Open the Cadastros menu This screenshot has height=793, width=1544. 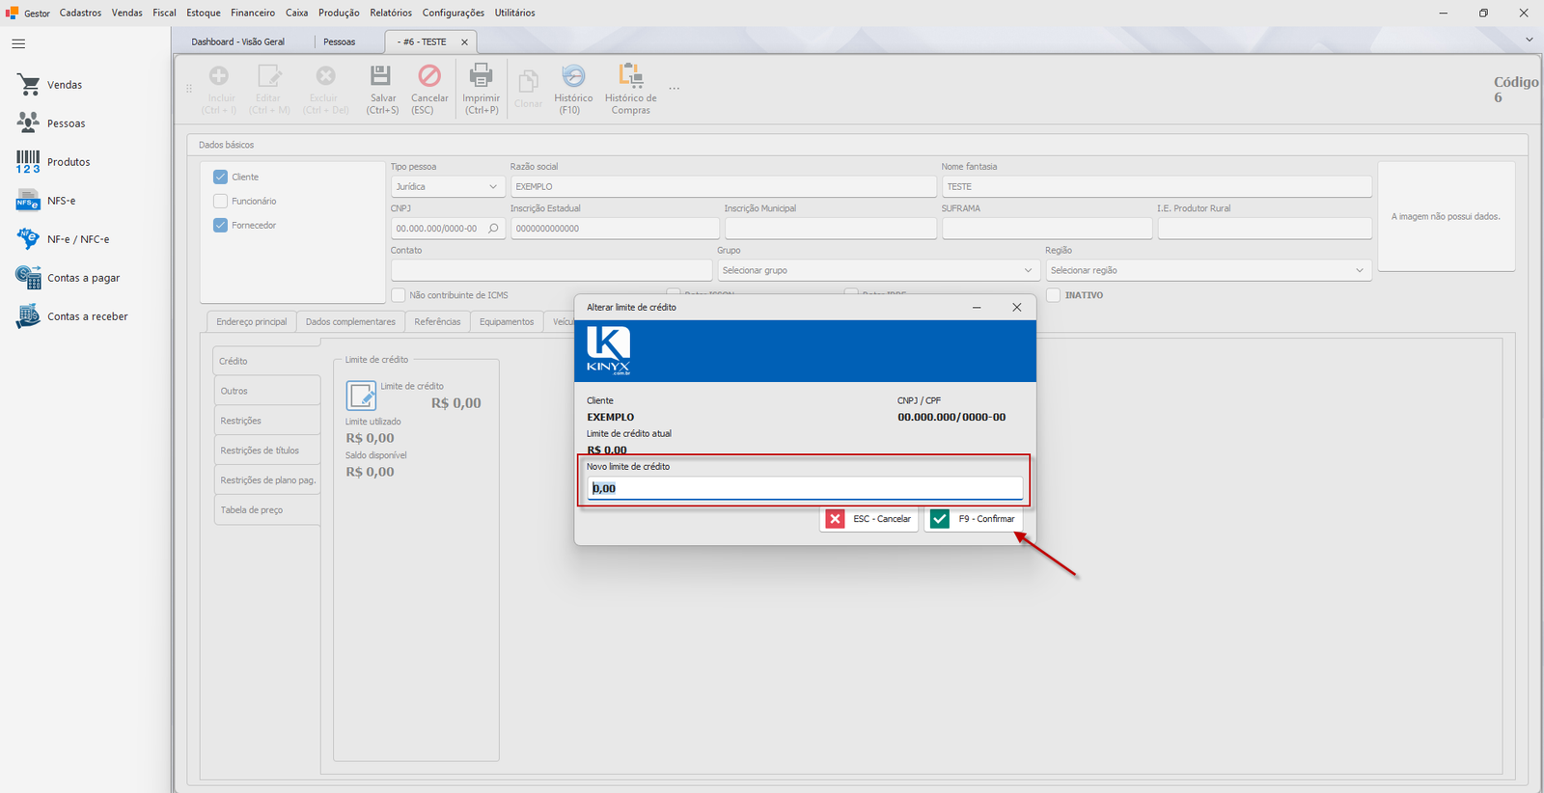tap(80, 13)
